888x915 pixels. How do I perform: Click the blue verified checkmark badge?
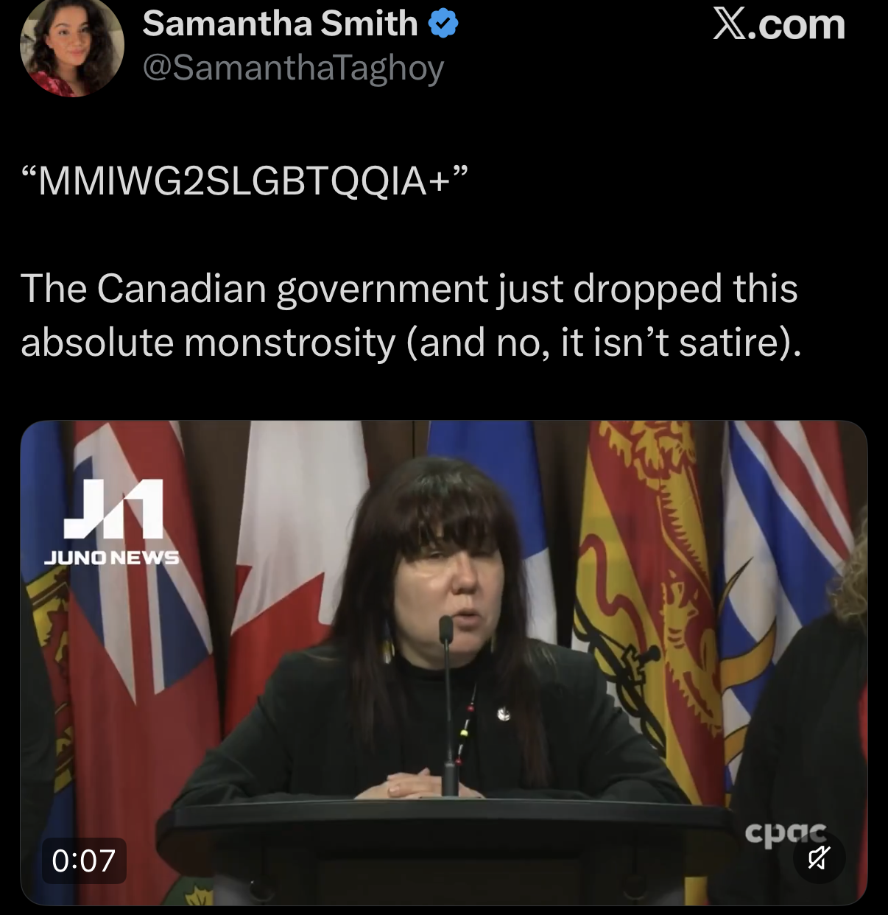point(443,24)
